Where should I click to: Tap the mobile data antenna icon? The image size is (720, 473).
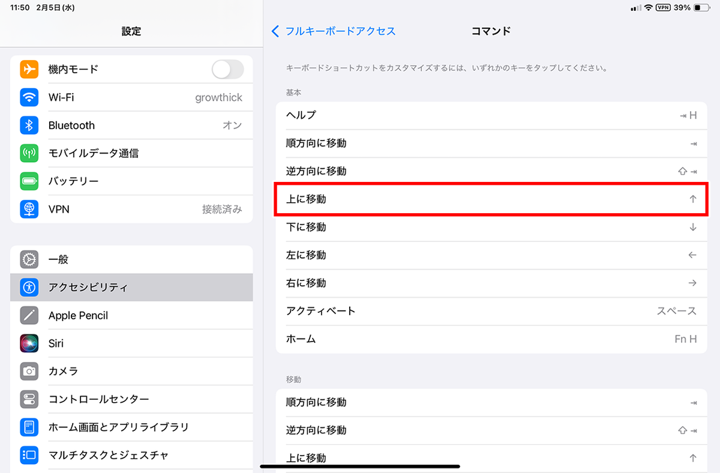click(x=29, y=153)
